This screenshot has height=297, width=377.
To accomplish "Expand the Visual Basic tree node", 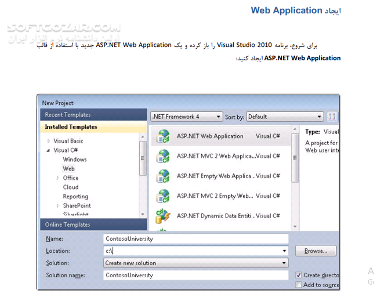I will [49, 141].
